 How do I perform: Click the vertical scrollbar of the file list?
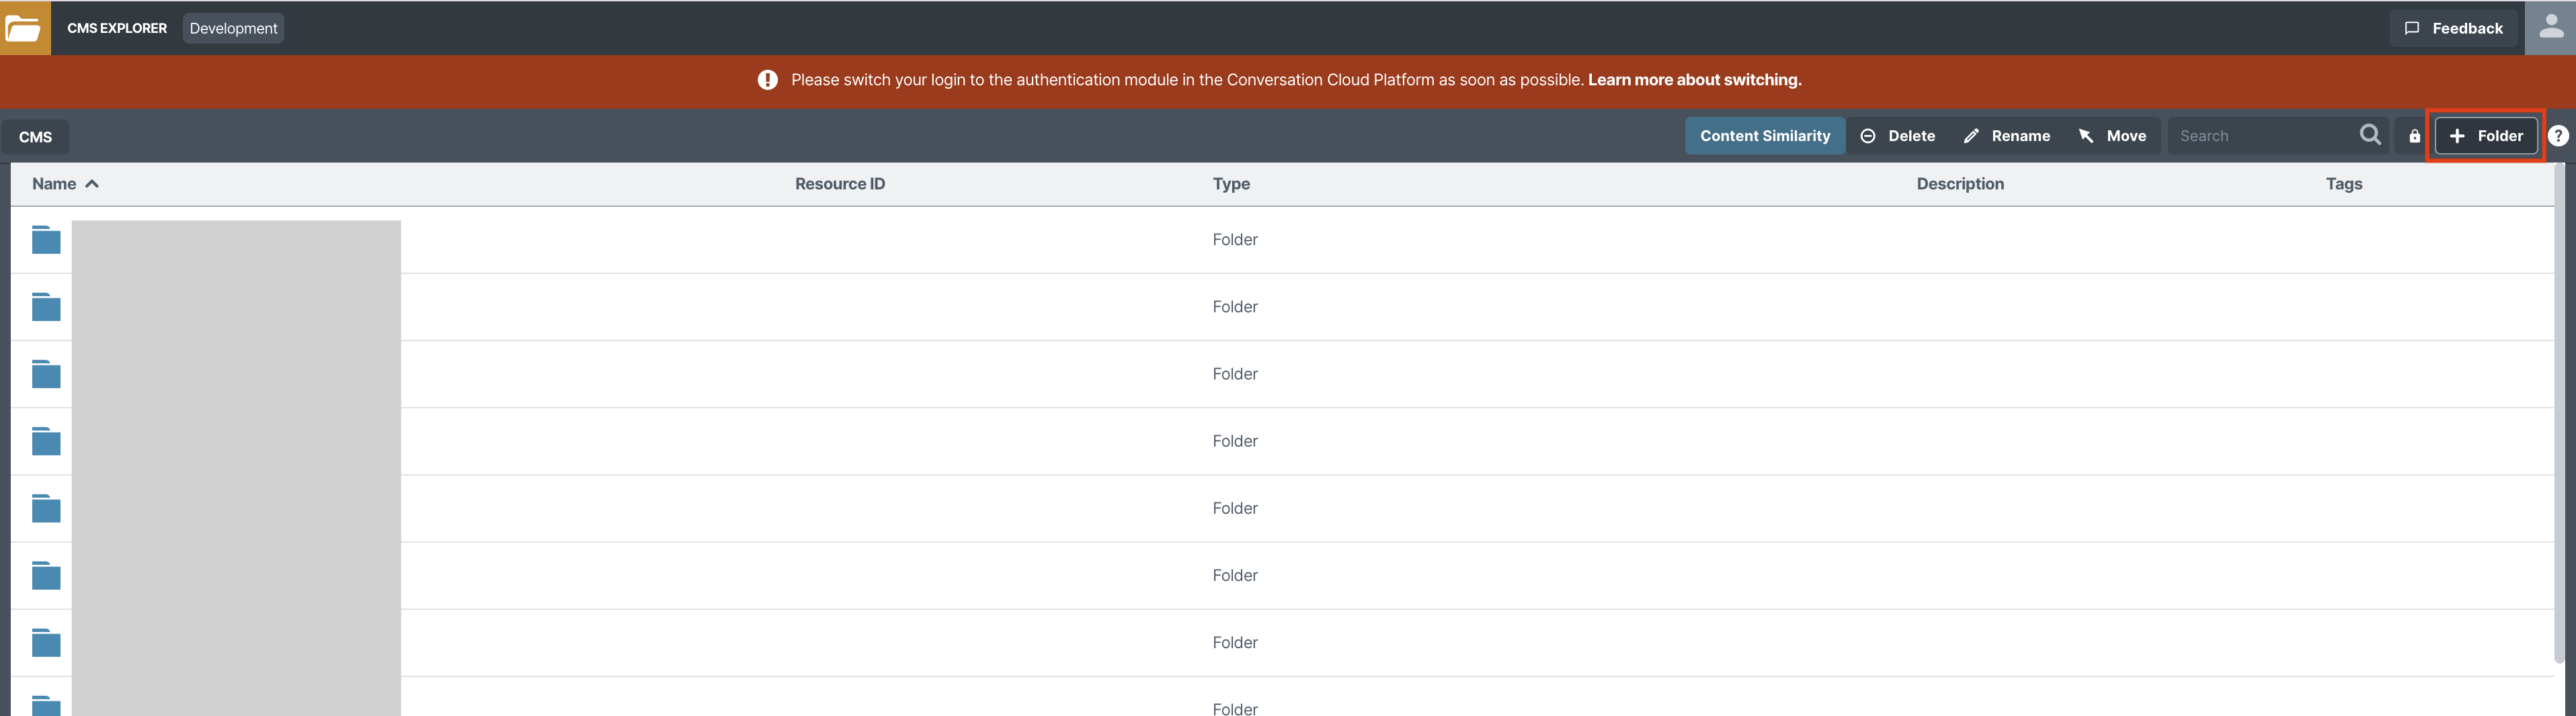point(2560,412)
